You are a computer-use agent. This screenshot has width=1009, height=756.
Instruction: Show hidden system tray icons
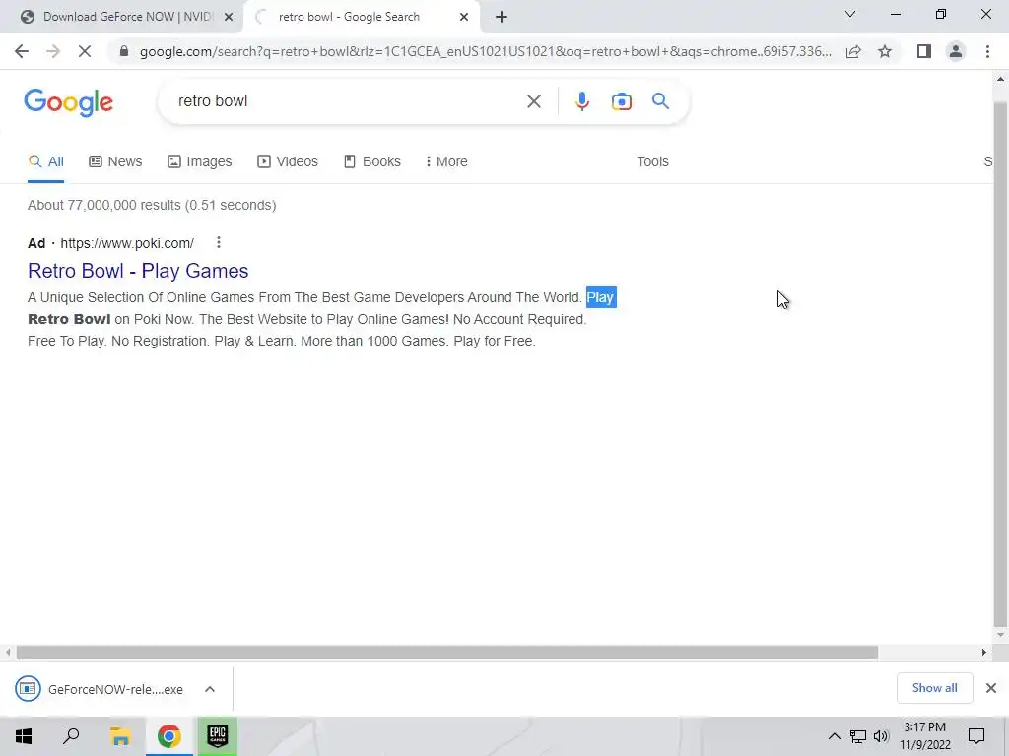[834, 736]
